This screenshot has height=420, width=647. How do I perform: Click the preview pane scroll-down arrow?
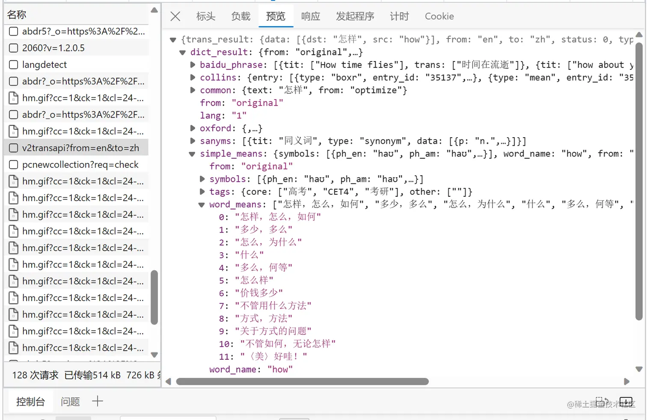point(639,369)
